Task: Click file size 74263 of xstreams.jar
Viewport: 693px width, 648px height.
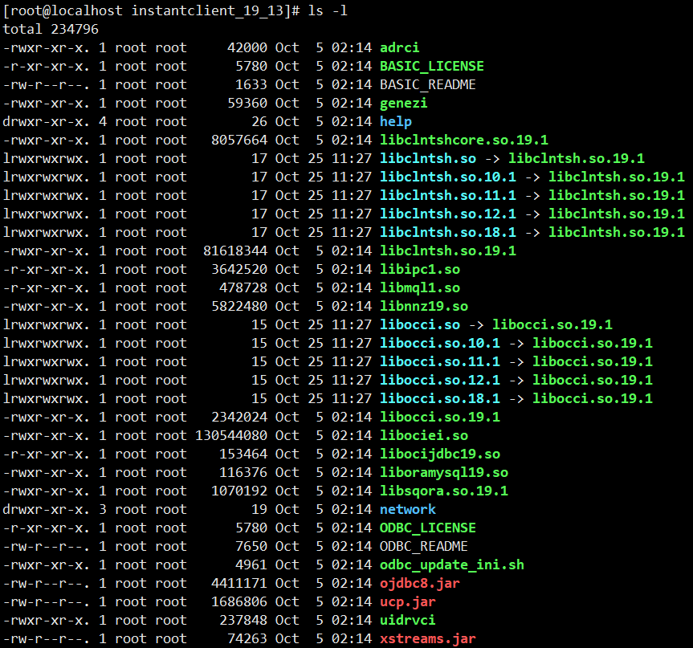Action: [247, 638]
